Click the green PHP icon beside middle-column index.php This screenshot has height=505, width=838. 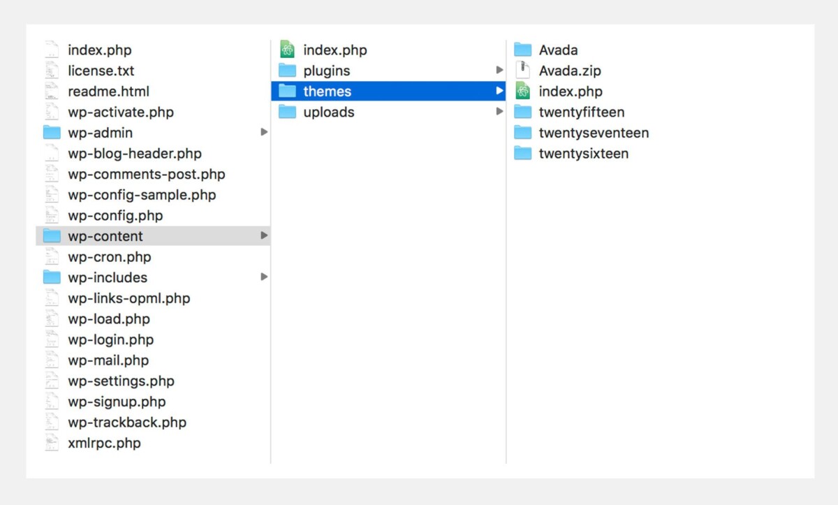tap(286, 49)
